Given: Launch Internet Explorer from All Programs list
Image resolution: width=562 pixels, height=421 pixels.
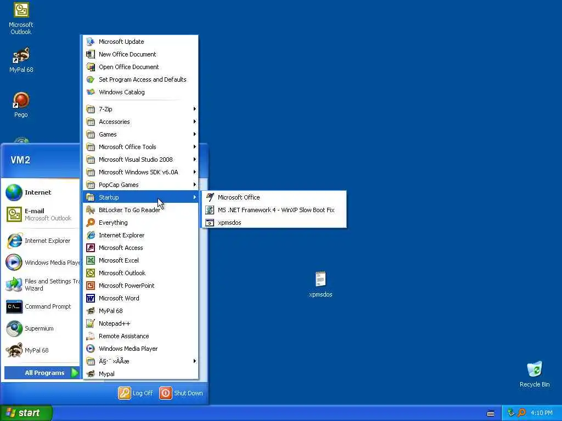Looking at the screenshot, I should [x=140, y=235].
